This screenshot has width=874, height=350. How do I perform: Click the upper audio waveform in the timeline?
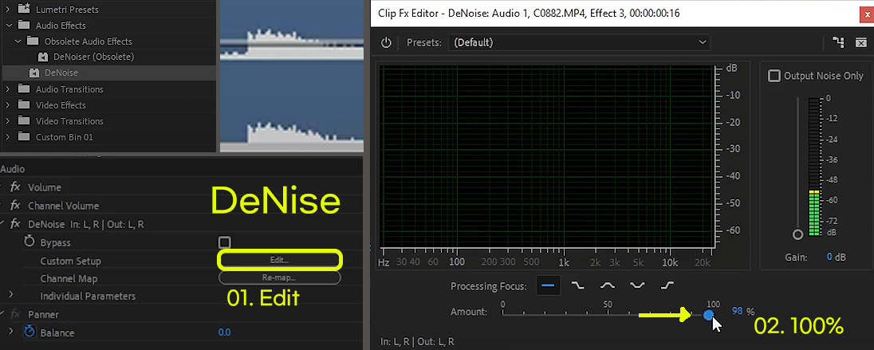point(292,44)
